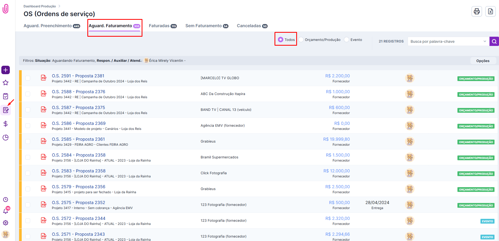Open the settings gear in sidebar

pos(6,223)
